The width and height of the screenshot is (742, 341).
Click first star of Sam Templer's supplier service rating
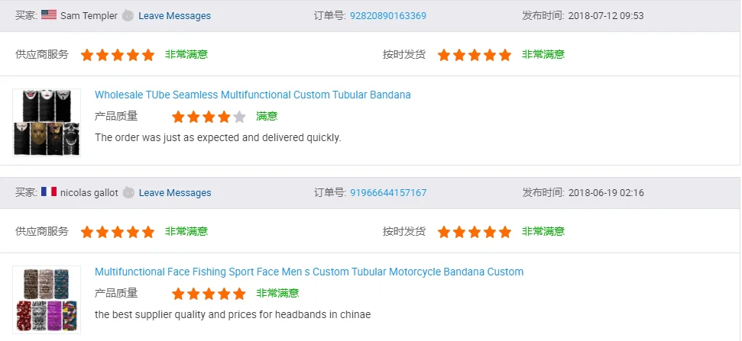point(87,55)
